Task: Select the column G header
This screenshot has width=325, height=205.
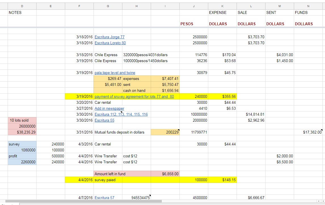Action: click(108, 6)
